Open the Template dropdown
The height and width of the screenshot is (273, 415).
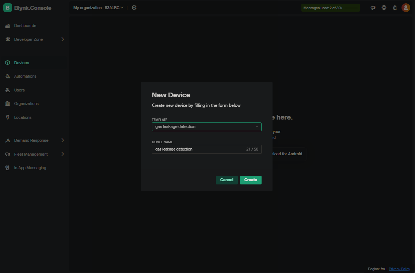click(206, 127)
